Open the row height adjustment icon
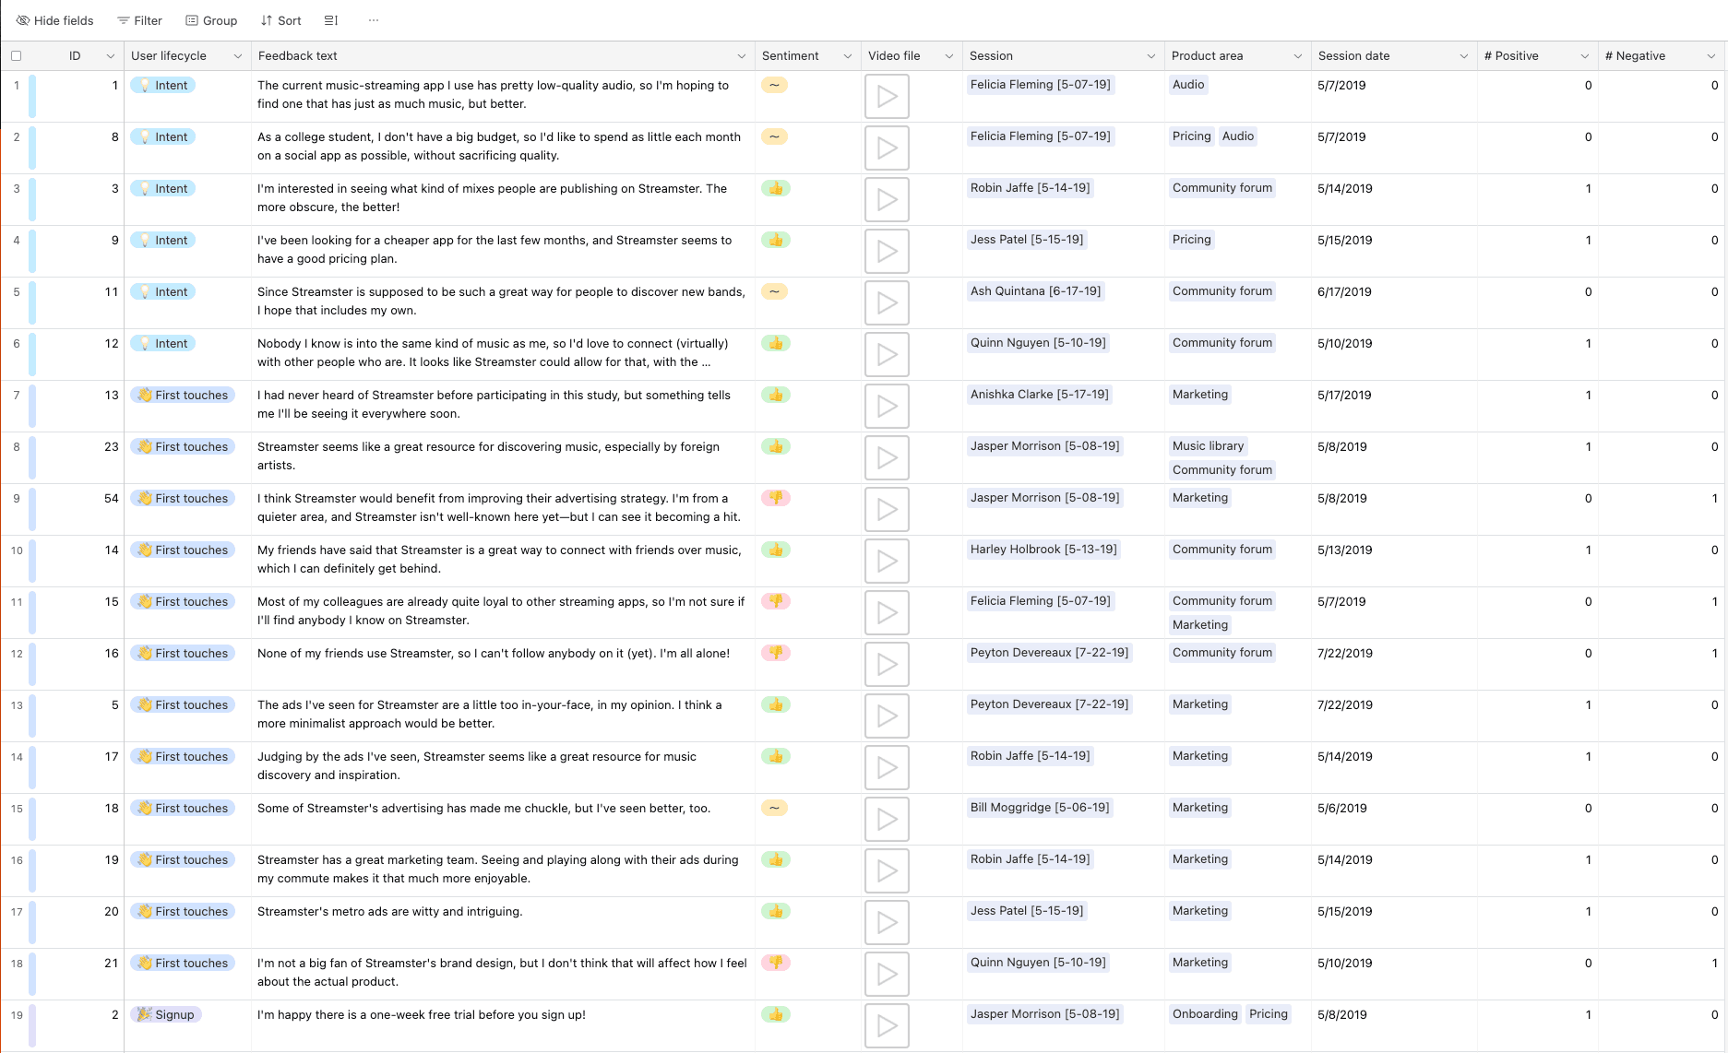 point(331,19)
